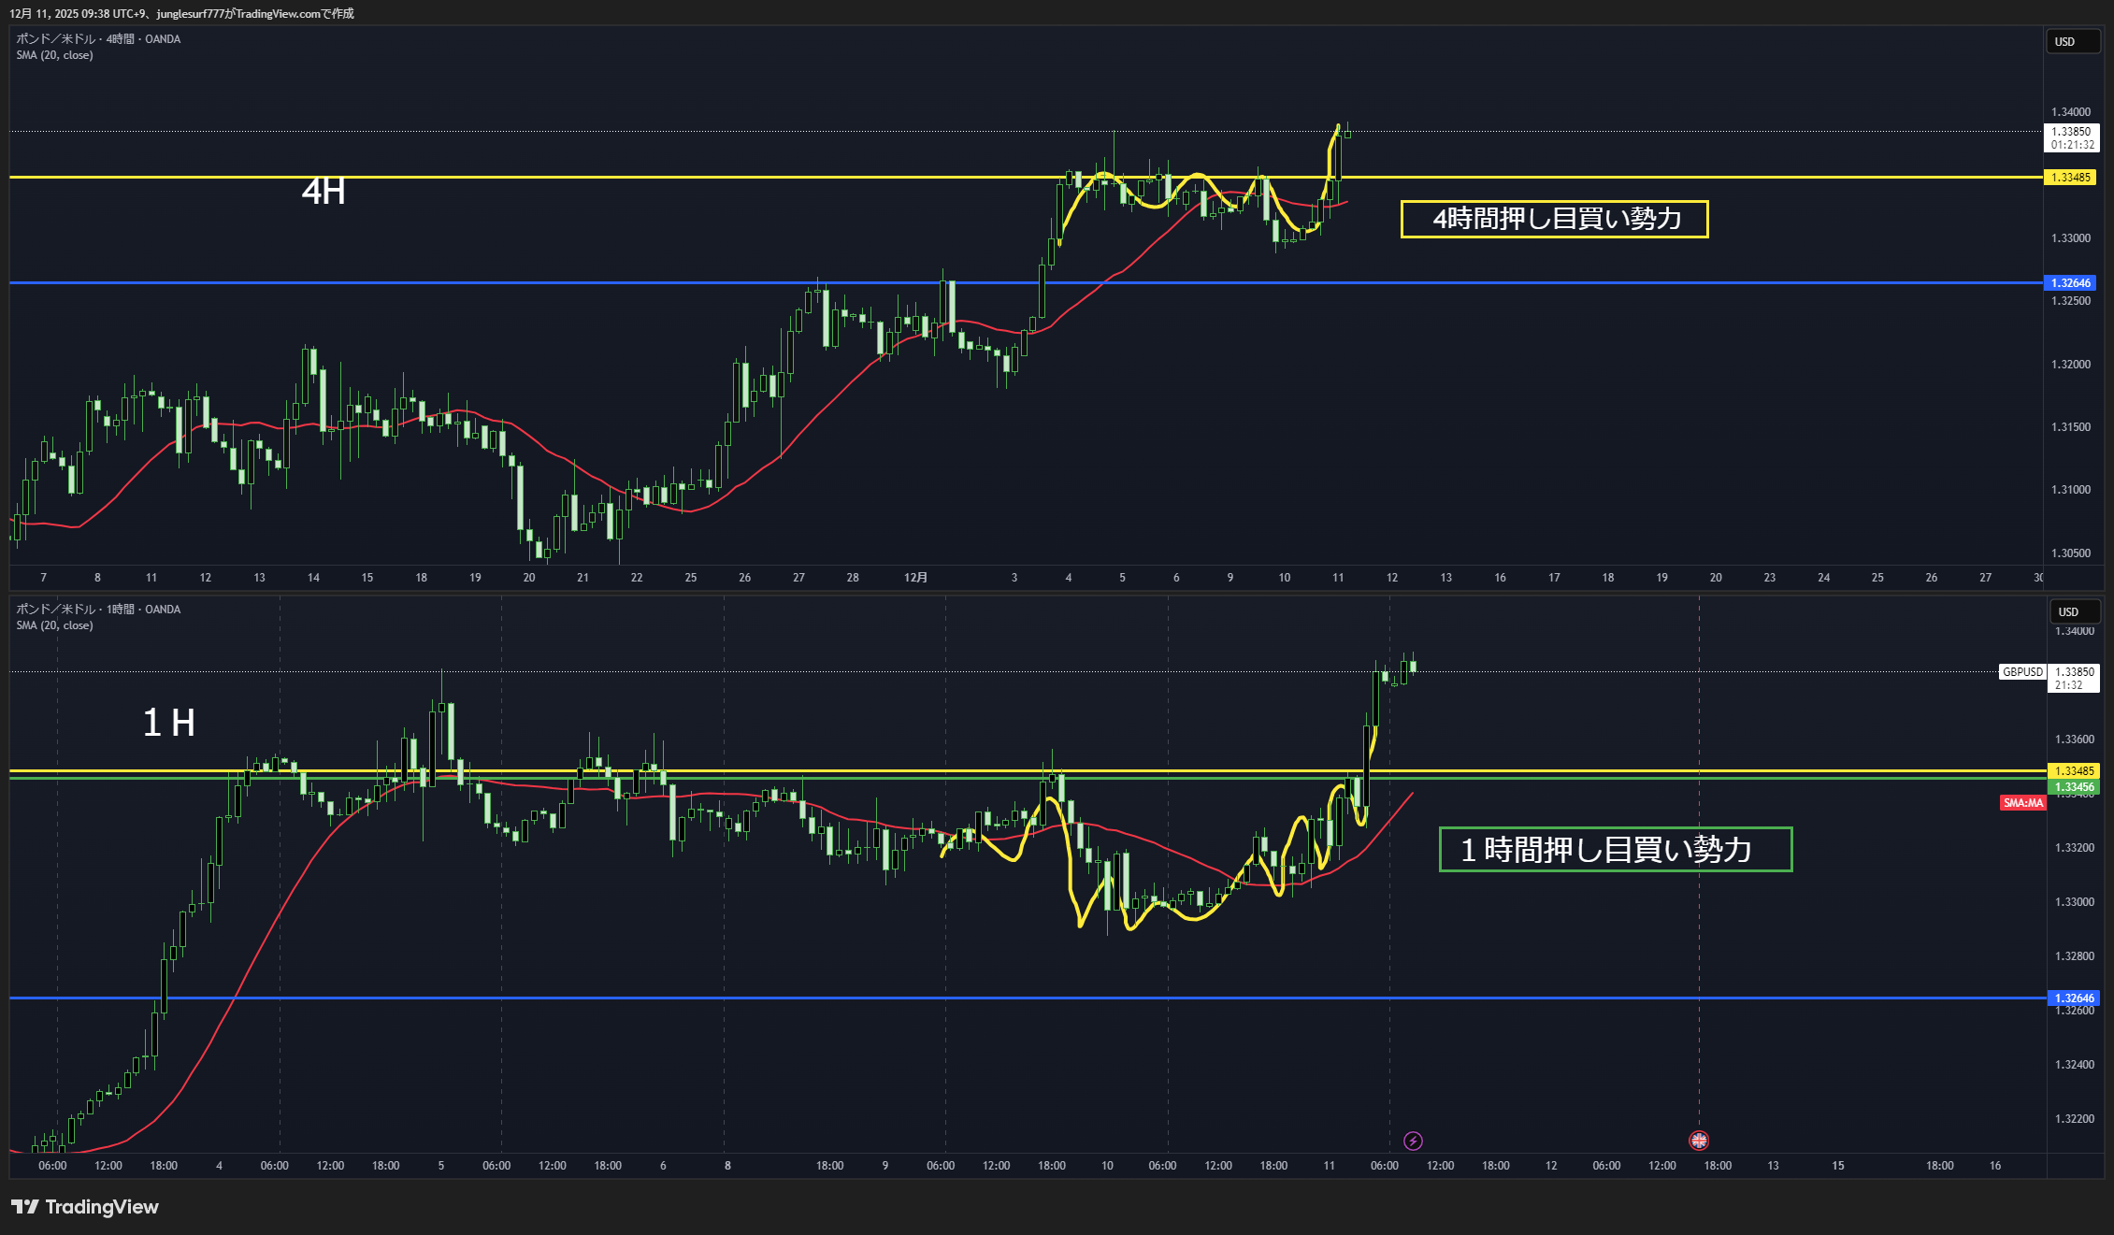
Task: Click the purple lightning event icon
Action: tap(1413, 1141)
